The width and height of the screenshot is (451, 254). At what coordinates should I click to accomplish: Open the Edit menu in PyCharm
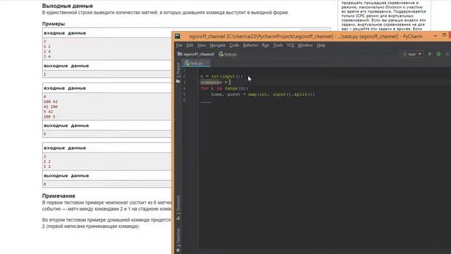(x=190, y=45)
